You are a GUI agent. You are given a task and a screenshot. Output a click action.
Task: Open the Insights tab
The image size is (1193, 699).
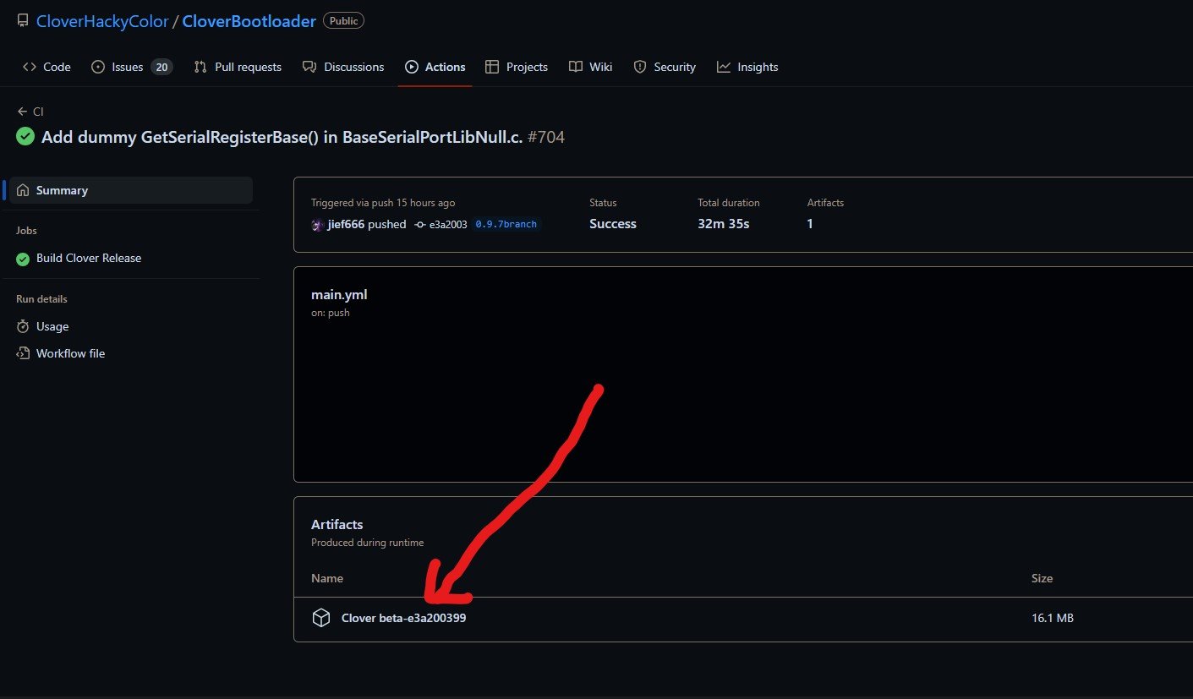(x=747, y=67)
